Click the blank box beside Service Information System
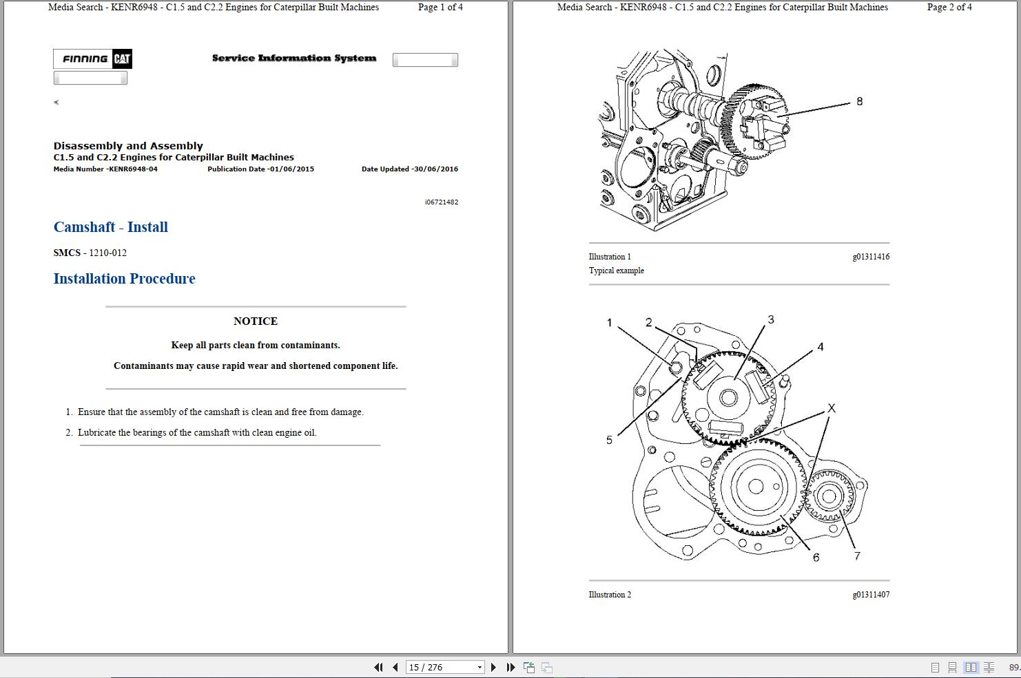Image resolution: width=1021 pixels, height=678 pixels. (424, 59)
